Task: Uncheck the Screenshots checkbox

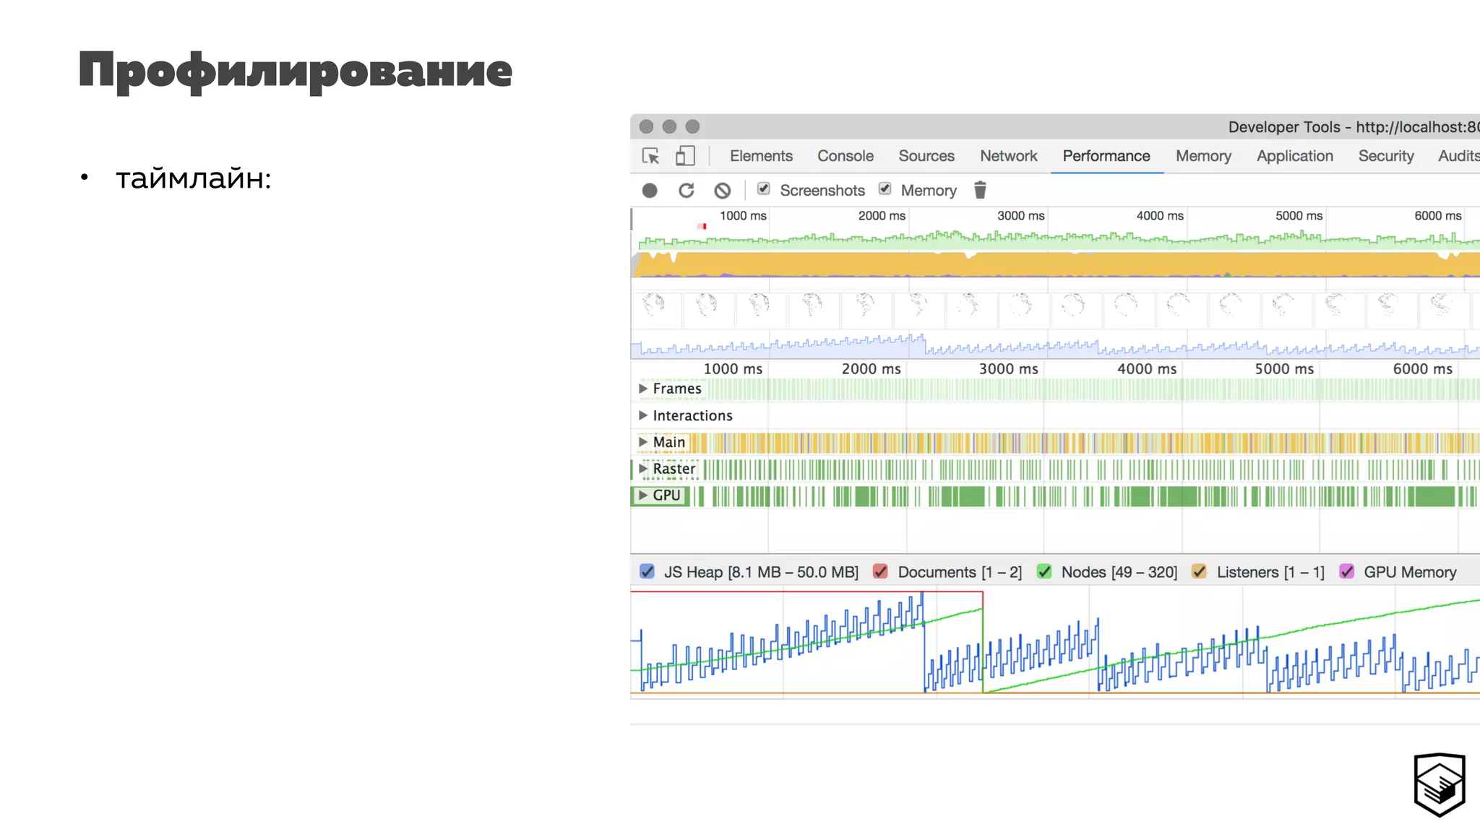Action: click(763, 189)
